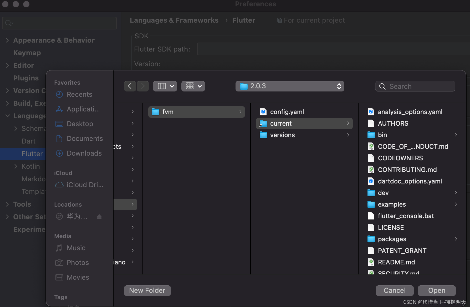
Task: Expand Kotlin in Preferences tree
Action: click(x=16, y=166)
